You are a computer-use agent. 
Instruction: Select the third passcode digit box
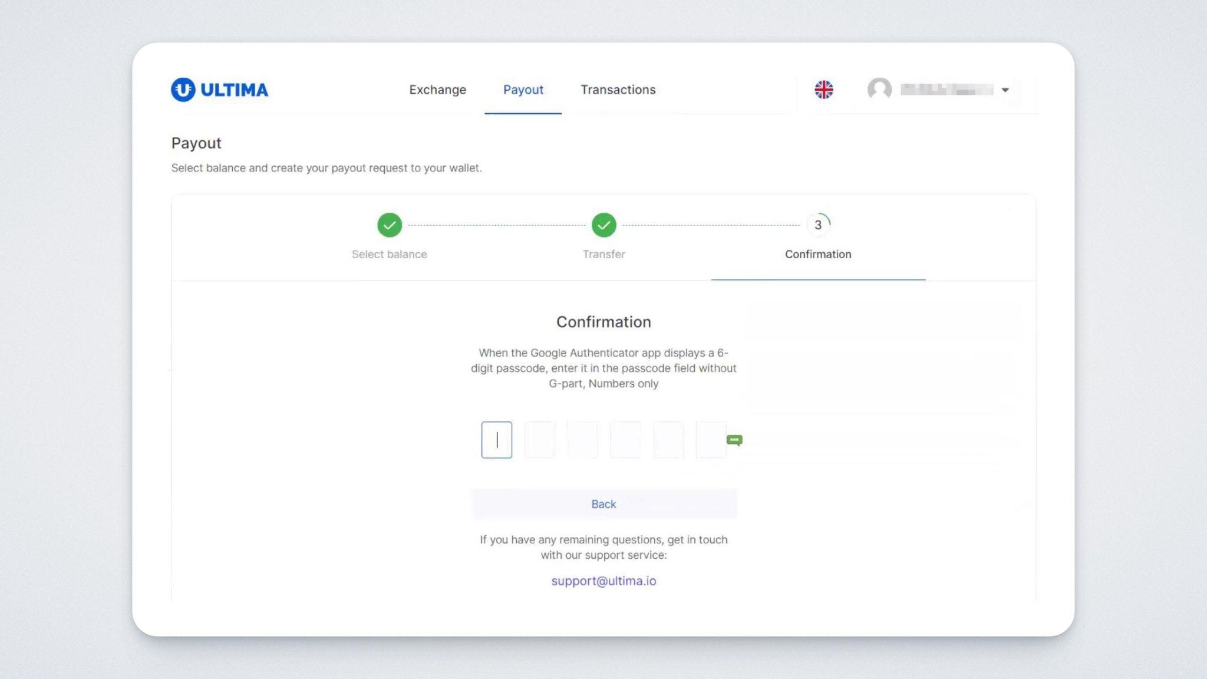tap(582, 440)
